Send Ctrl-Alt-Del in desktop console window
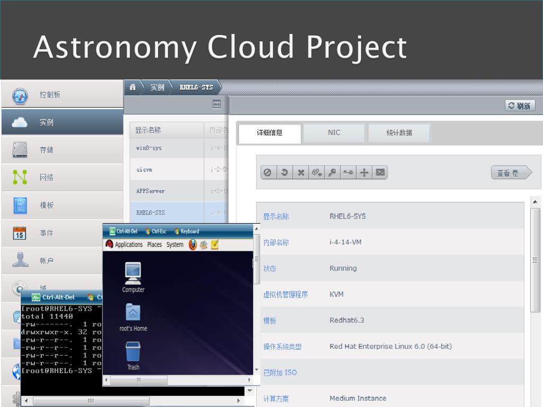Image resolution: width=543 pixels, height=407 pixels. click(x=124, y=231)
